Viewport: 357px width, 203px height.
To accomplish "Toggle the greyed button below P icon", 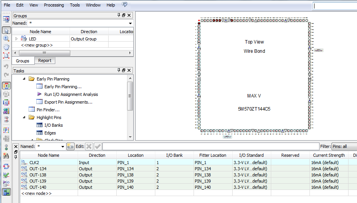I will tap(6, 139).
